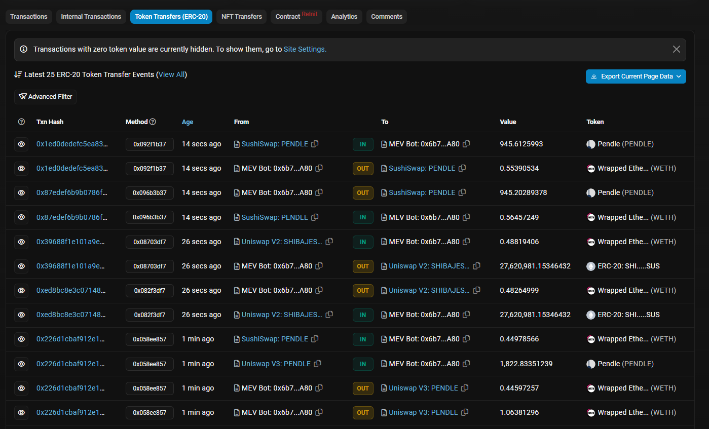Go to the Analytics tab
The width and height of the screenshot is (709, 429).
(344, 17)
